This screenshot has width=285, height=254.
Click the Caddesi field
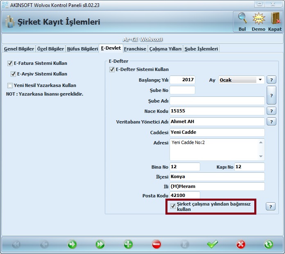217,132
